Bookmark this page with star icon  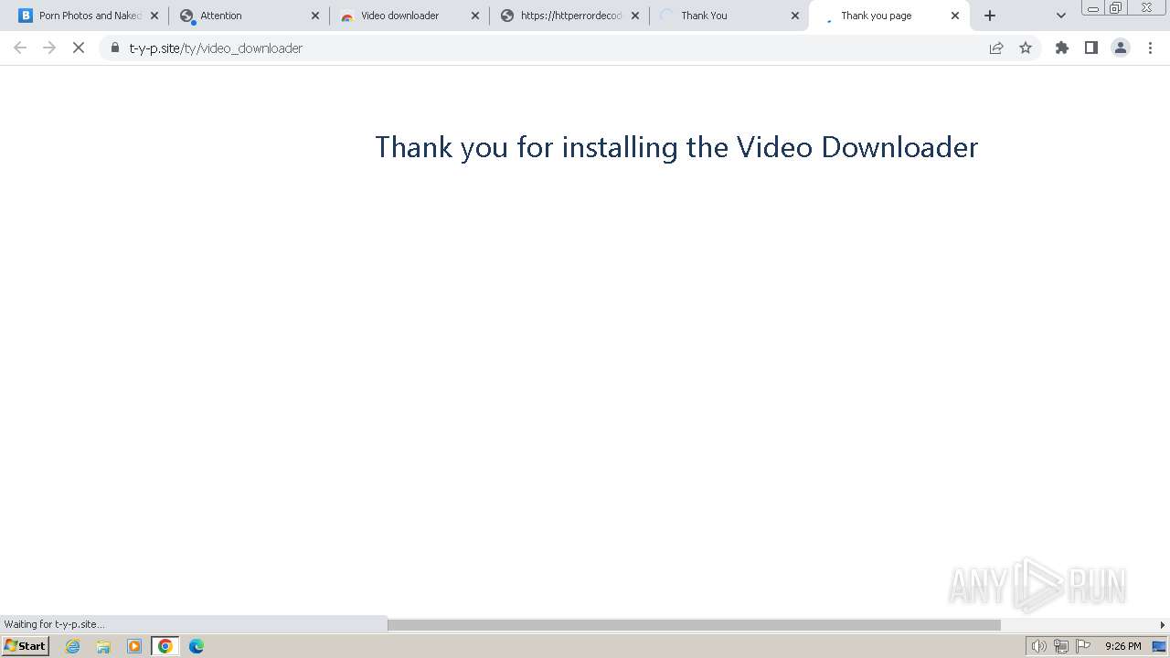point(1026,48)
